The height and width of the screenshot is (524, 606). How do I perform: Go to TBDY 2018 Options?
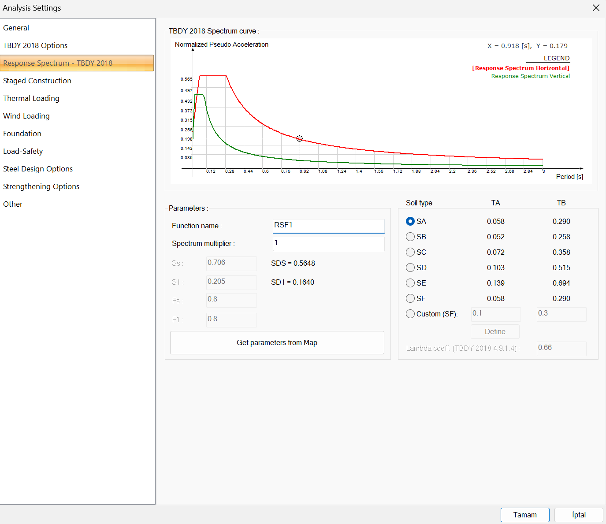35,45
